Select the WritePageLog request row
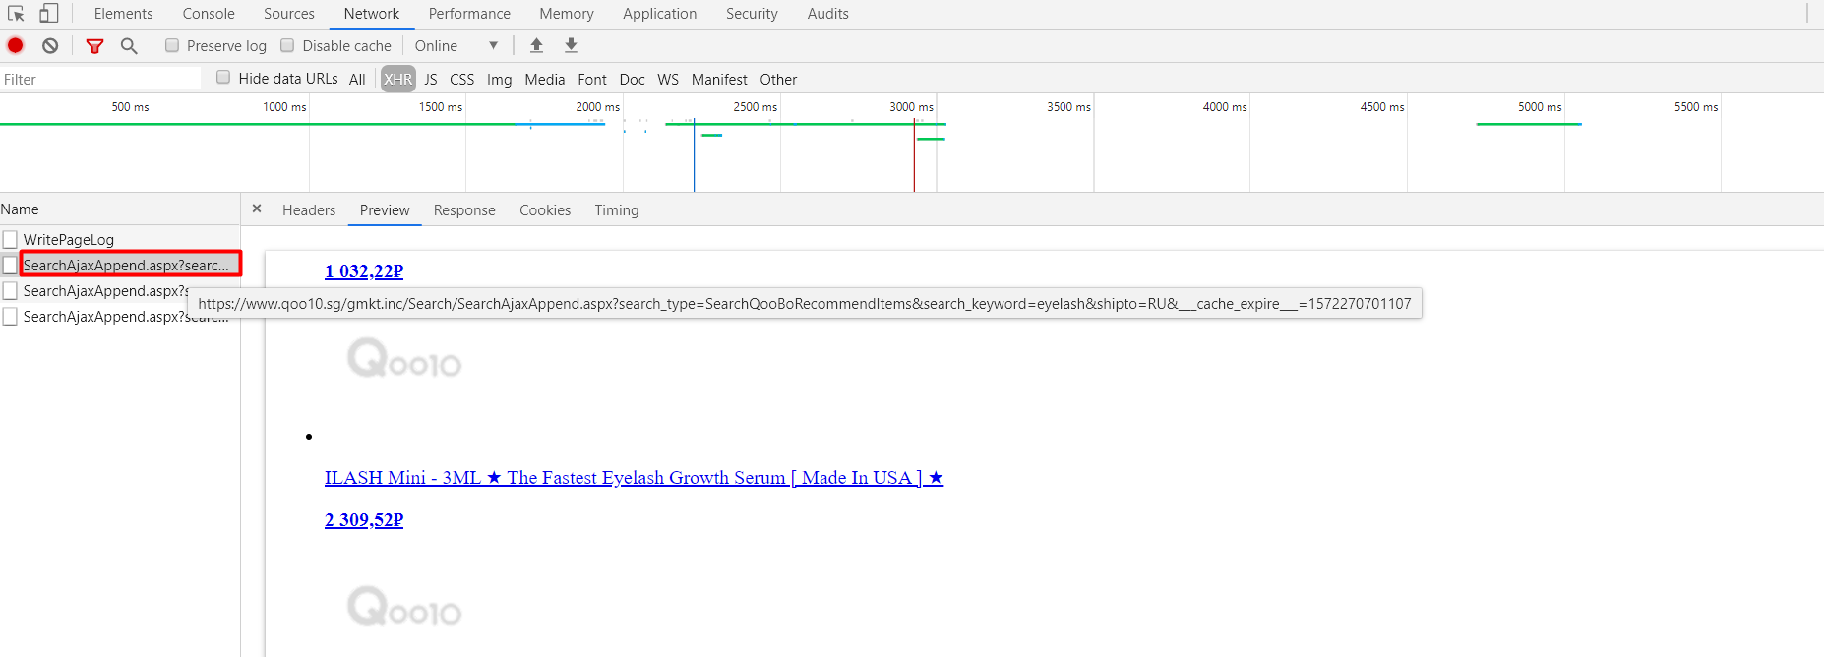 click(120, 239)
